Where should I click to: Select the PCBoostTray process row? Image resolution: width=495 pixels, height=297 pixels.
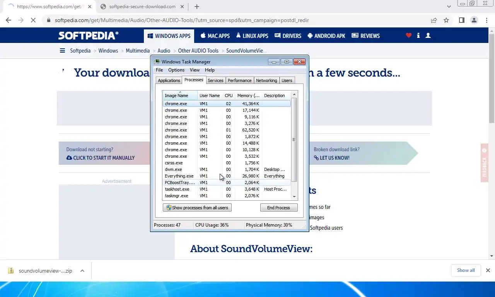(227, 183)
